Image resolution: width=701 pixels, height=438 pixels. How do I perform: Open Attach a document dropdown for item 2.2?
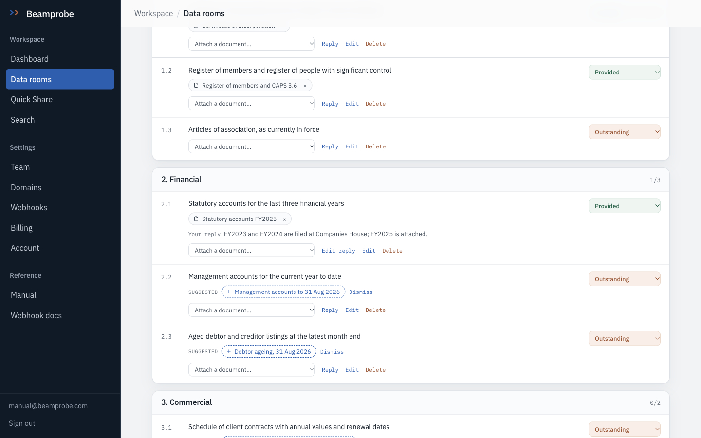pyautogui.click(x=252, y=310)
